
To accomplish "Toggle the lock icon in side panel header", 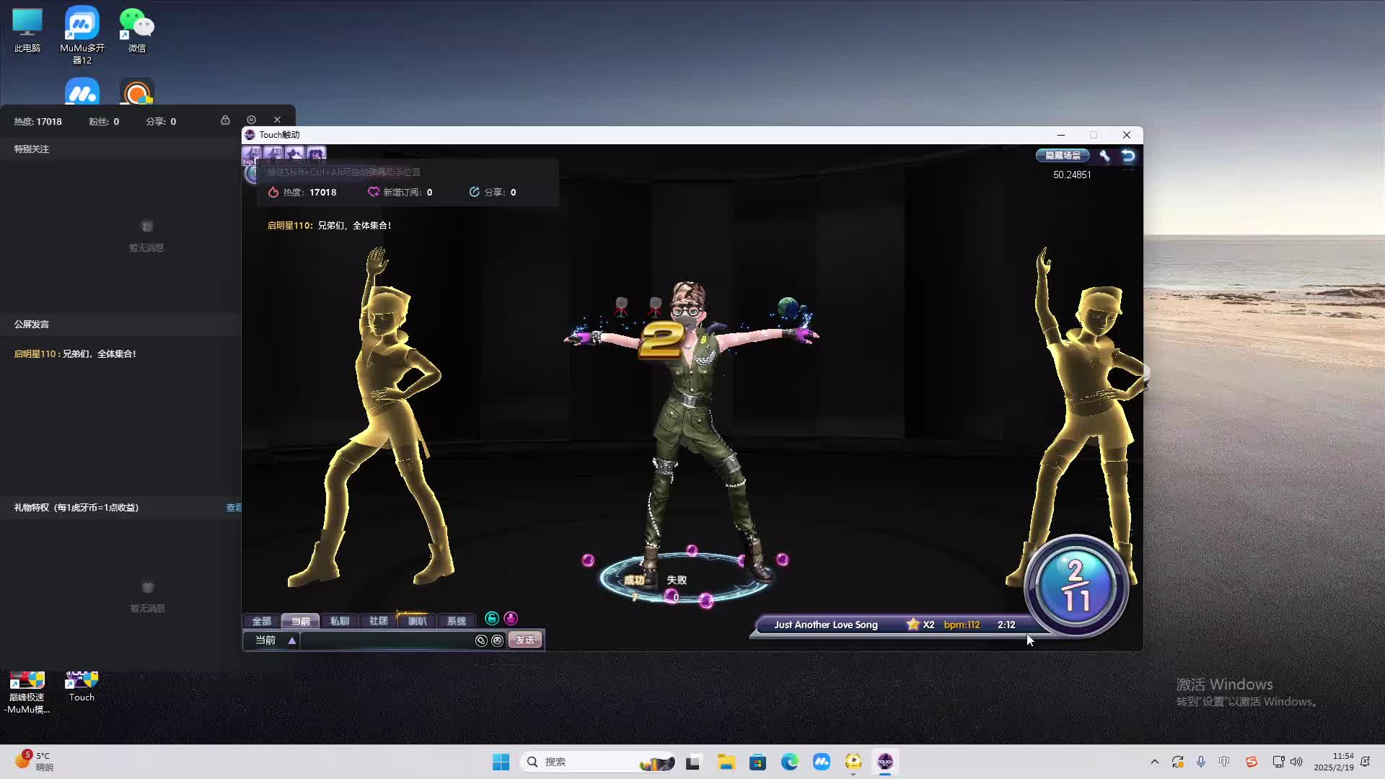I will click(x=225, y=120).
